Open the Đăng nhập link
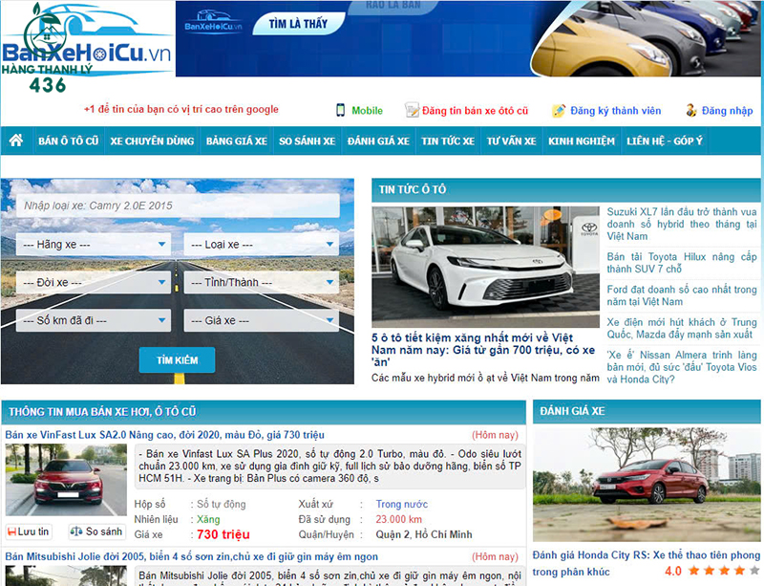 [x=728, y=111]
